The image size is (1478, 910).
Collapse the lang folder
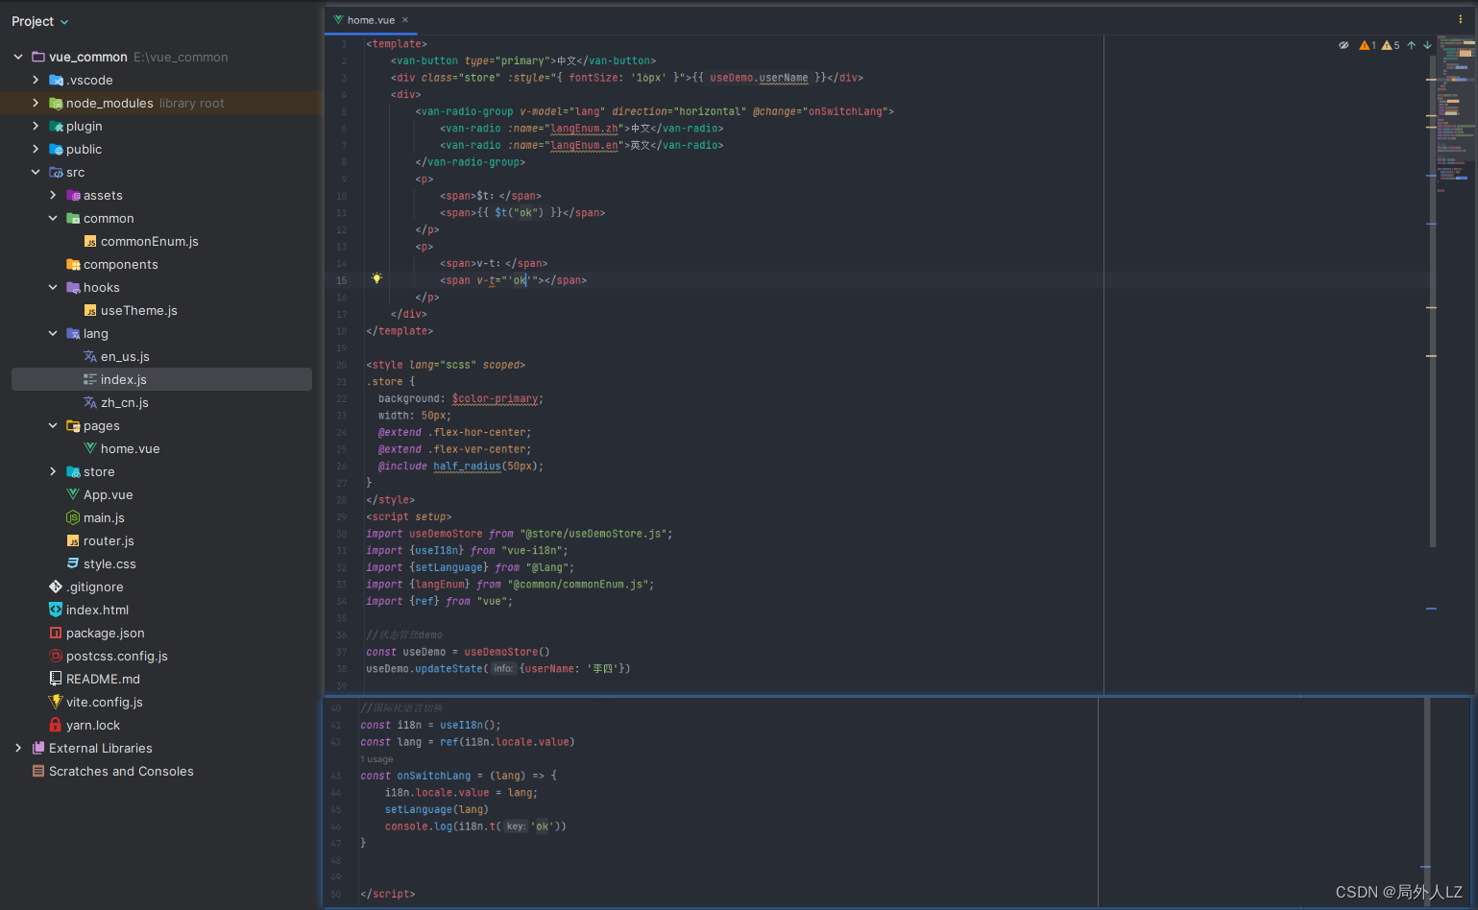tap(53, 333)
